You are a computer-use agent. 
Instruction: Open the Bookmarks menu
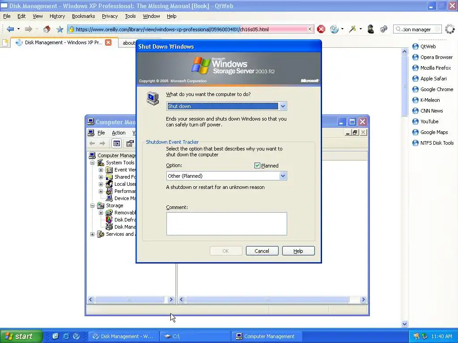pyautogui.click(x=84, y=17)
